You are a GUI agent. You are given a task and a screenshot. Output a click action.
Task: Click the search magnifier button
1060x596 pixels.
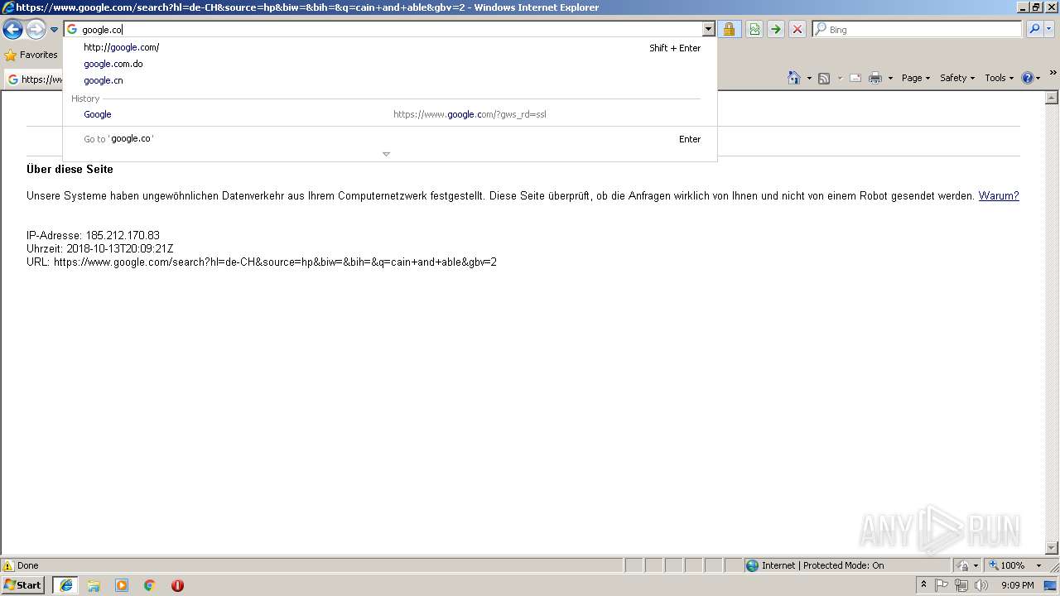tap(1033, 29)
